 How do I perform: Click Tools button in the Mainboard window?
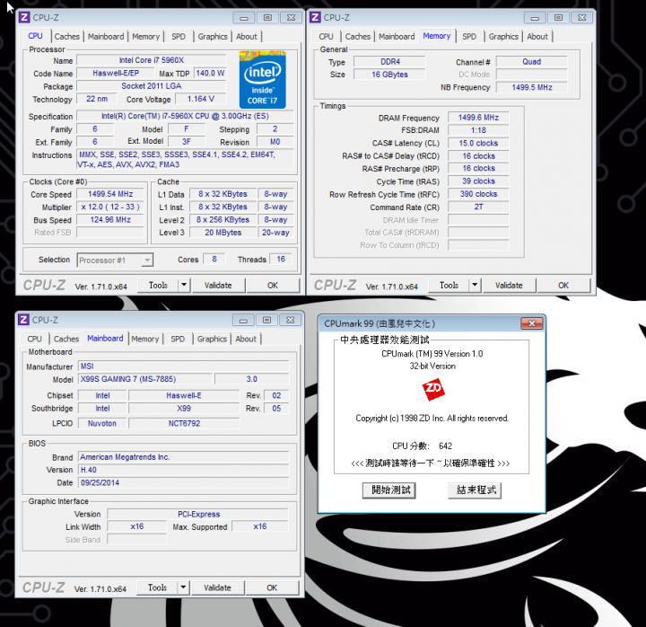pos(157,587)
